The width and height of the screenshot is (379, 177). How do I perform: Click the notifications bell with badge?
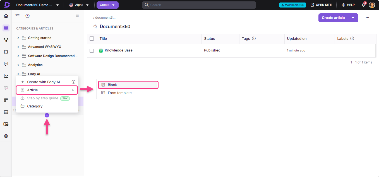coord(363,5)
